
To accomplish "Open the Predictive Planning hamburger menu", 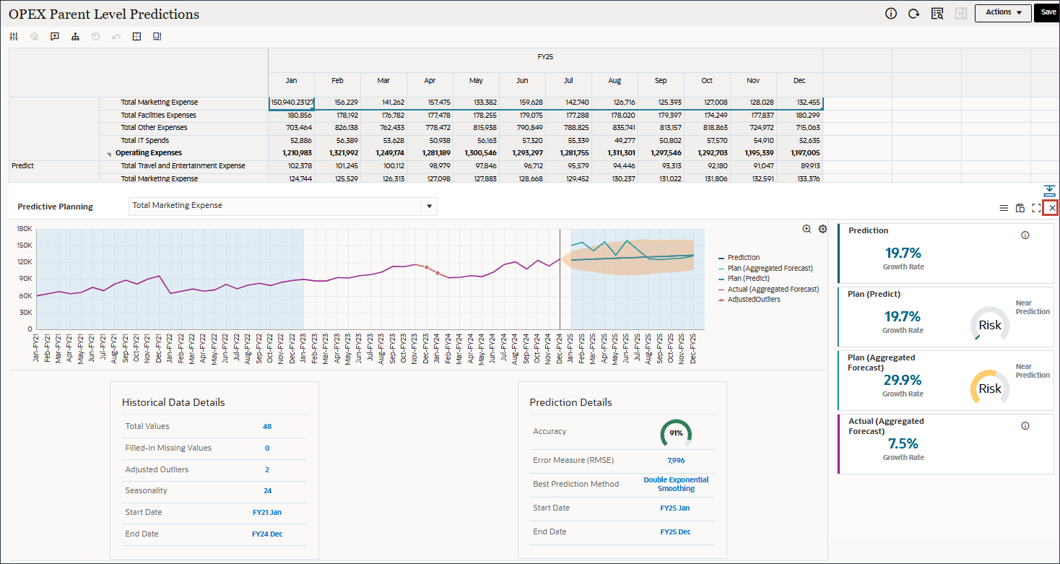I will [1003, 208].
